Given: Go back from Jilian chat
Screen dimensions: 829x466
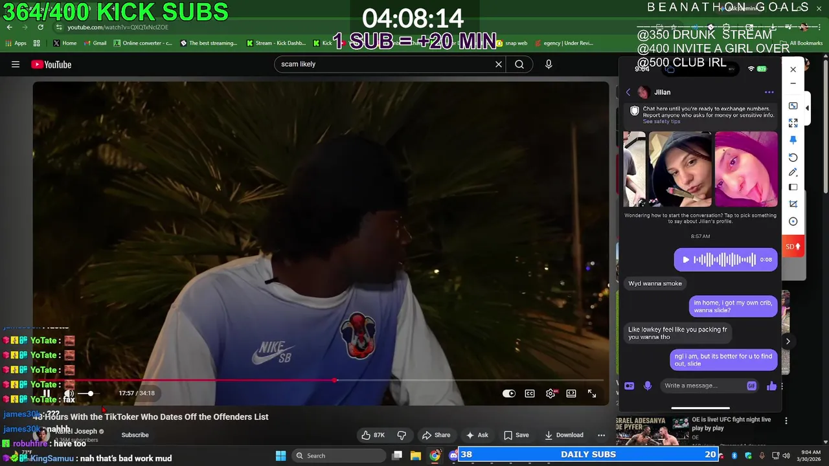Looking at the screenshot, I should [x=628, y=92].
